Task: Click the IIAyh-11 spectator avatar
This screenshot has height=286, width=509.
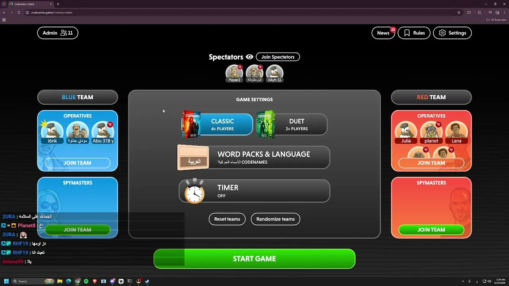Action: click(x=274, y=73)
